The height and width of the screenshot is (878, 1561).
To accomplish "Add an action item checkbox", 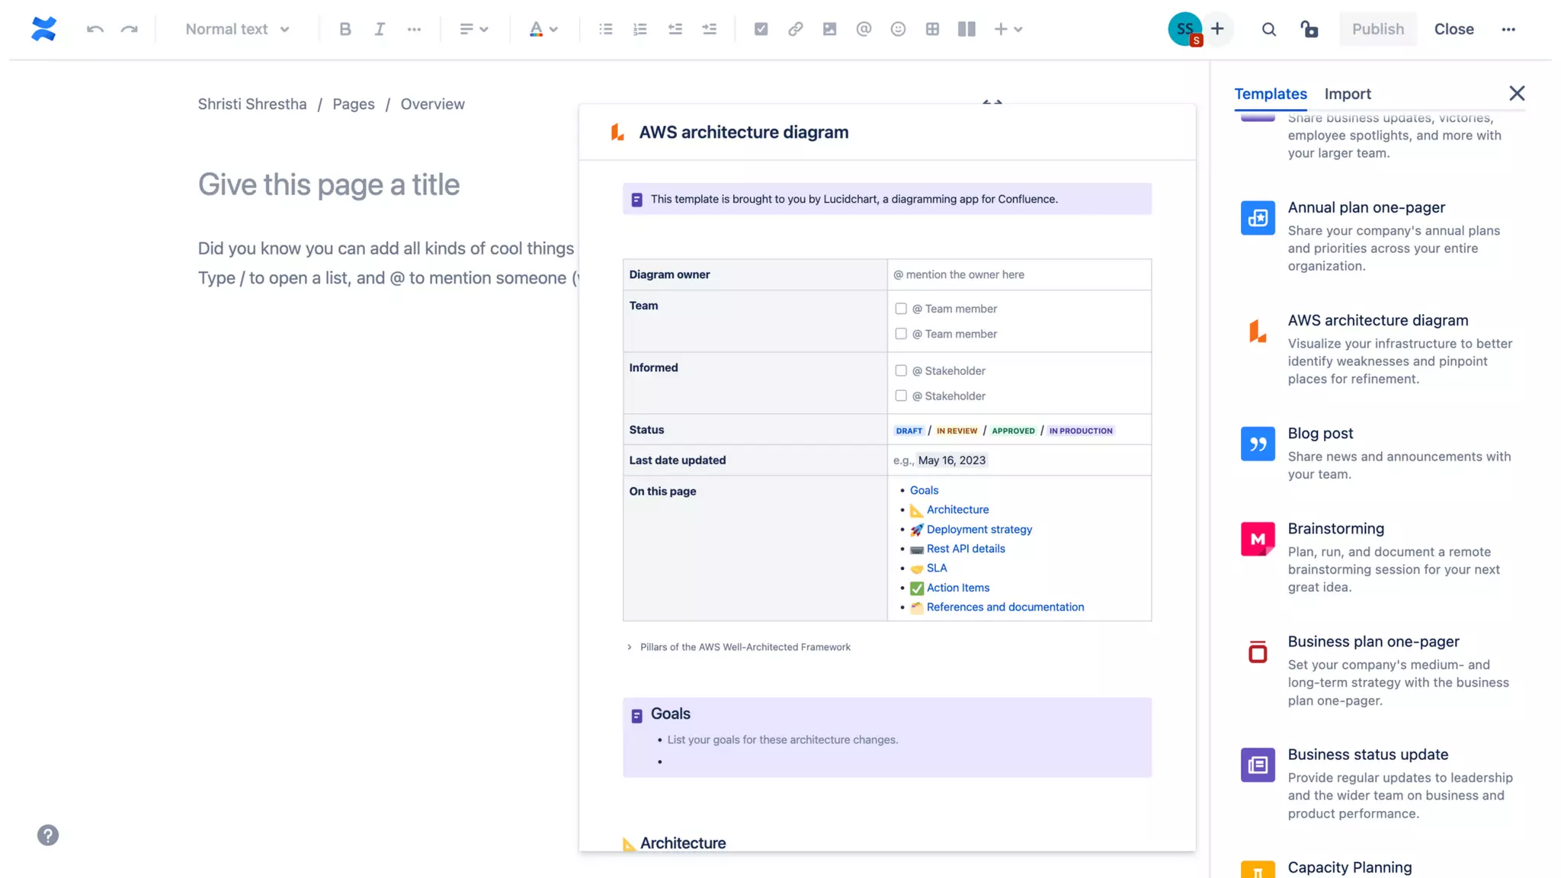I will click(761, 29).
